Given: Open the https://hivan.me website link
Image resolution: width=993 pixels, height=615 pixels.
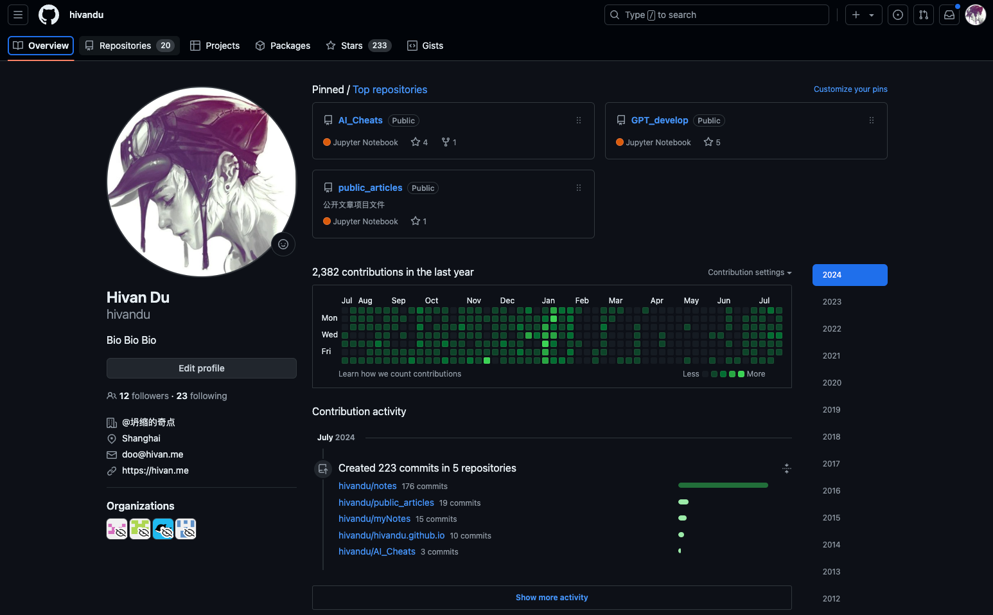Looking at the screenshot, I should point(155,470).
